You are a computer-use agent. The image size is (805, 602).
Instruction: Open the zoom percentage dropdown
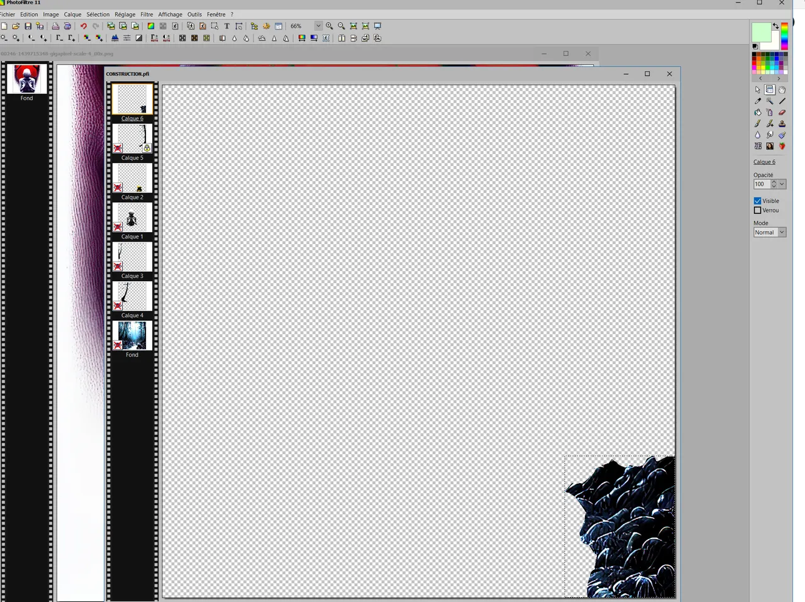pos(318,26)
